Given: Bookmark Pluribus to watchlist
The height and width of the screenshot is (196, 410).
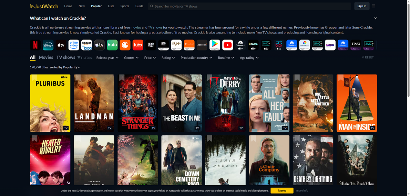Looking at the screenshot, I should pos(34,77).
